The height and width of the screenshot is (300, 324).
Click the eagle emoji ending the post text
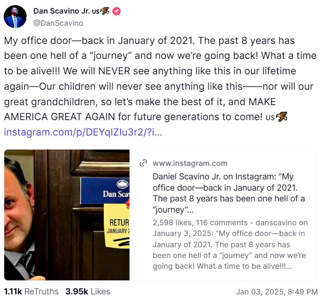click(x=281, y=117)
